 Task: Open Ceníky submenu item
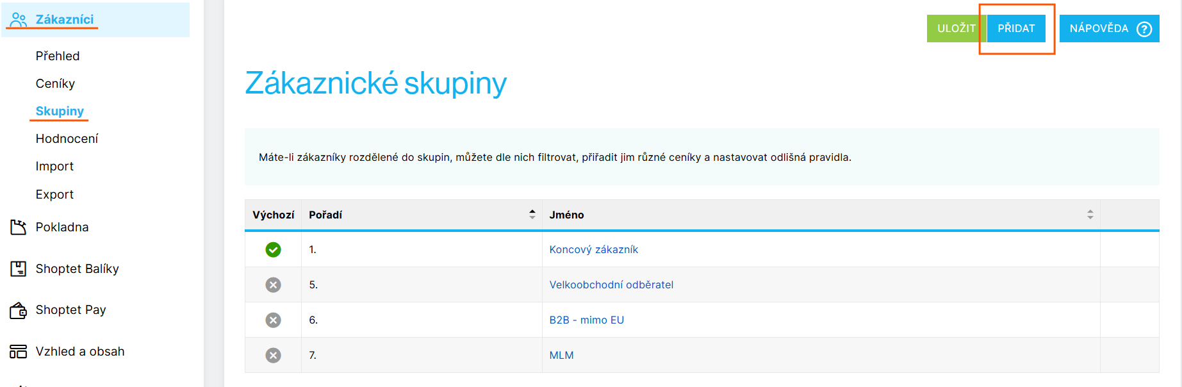(55, 83)
